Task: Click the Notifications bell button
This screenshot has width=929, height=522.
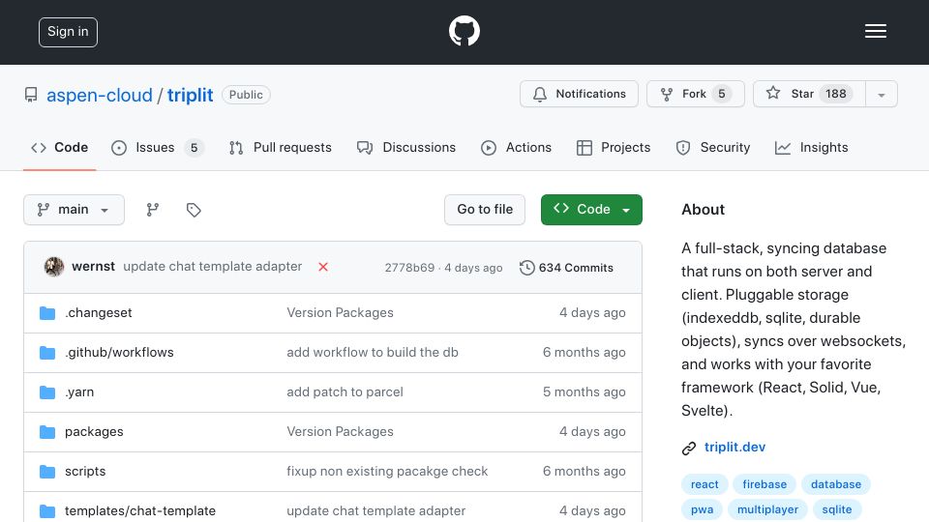Action: (x=579, y=94)
